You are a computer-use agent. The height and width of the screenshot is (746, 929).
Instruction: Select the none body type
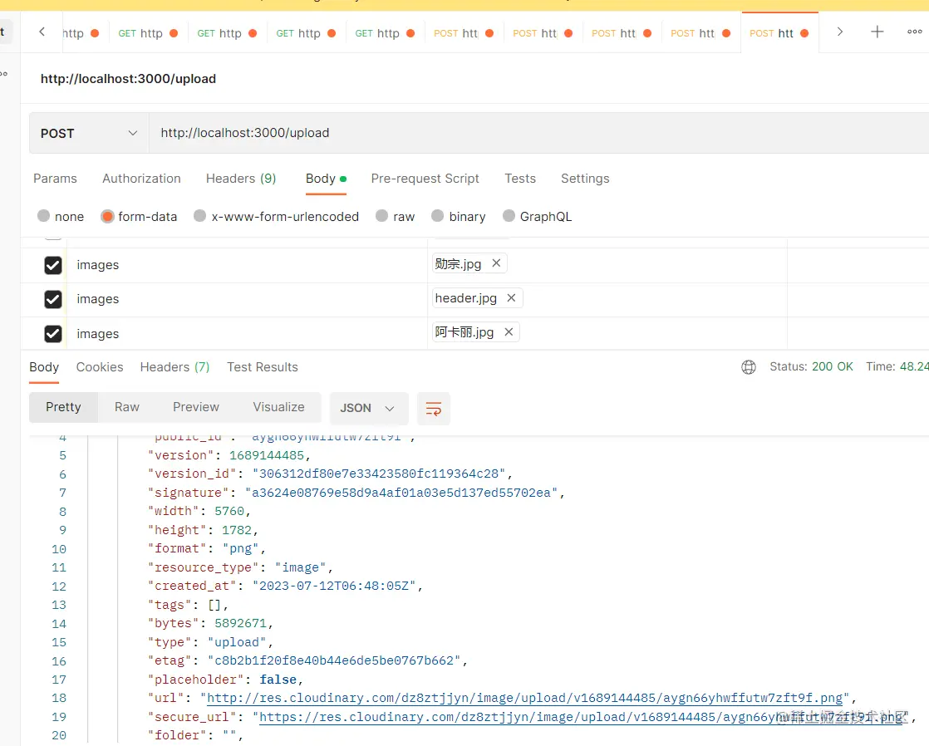click(x=43, y=216)
